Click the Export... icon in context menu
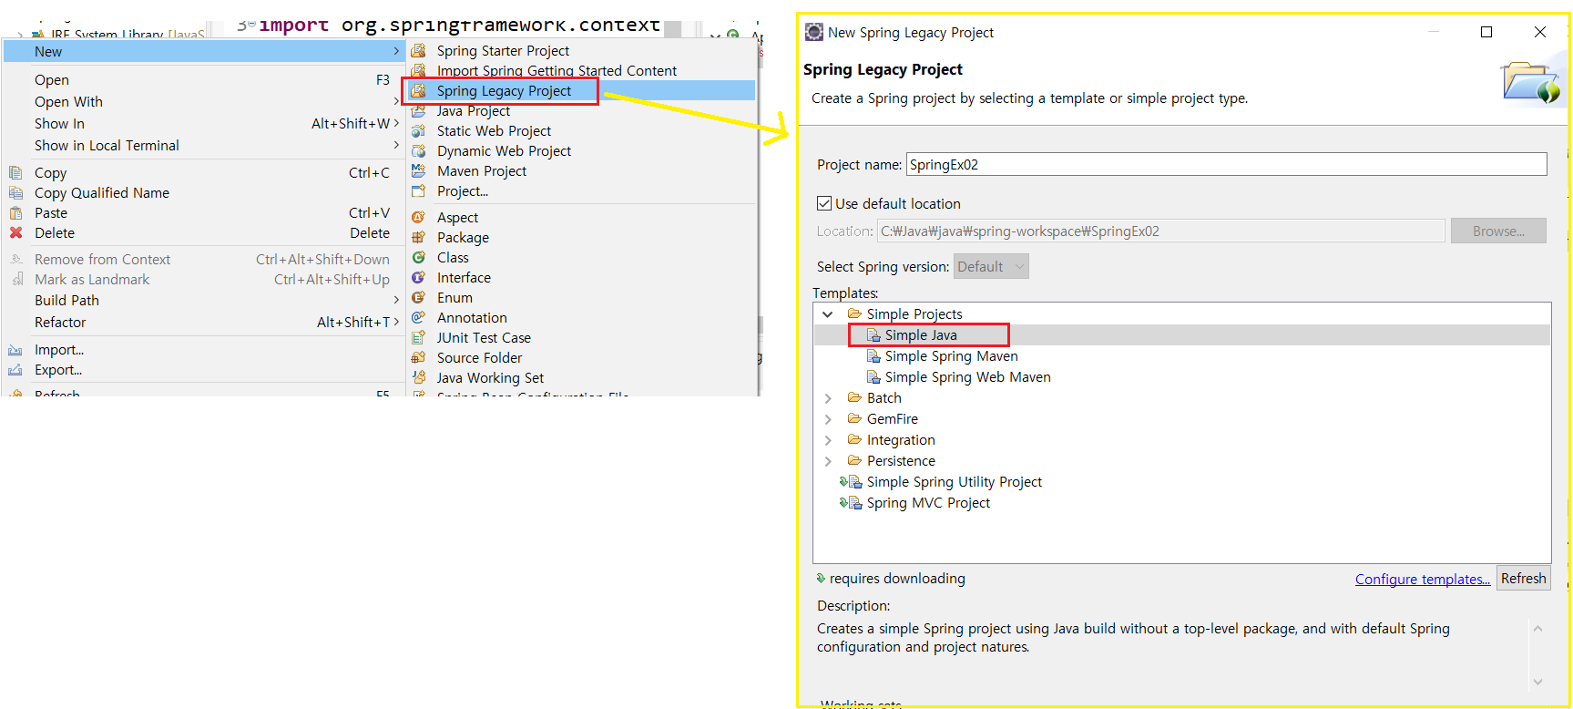Screen dimensions: 1573x709 click(x=15, y=369)
